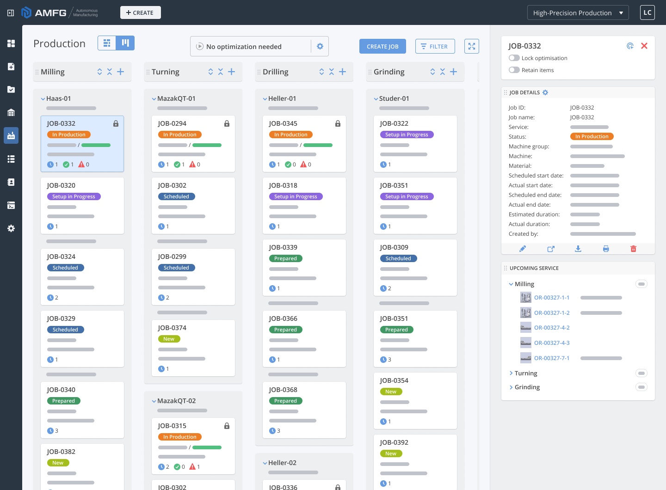Expand all in the Grinding column
The height and width of the screenshot is (490, 666).
(x=432, y=72)
